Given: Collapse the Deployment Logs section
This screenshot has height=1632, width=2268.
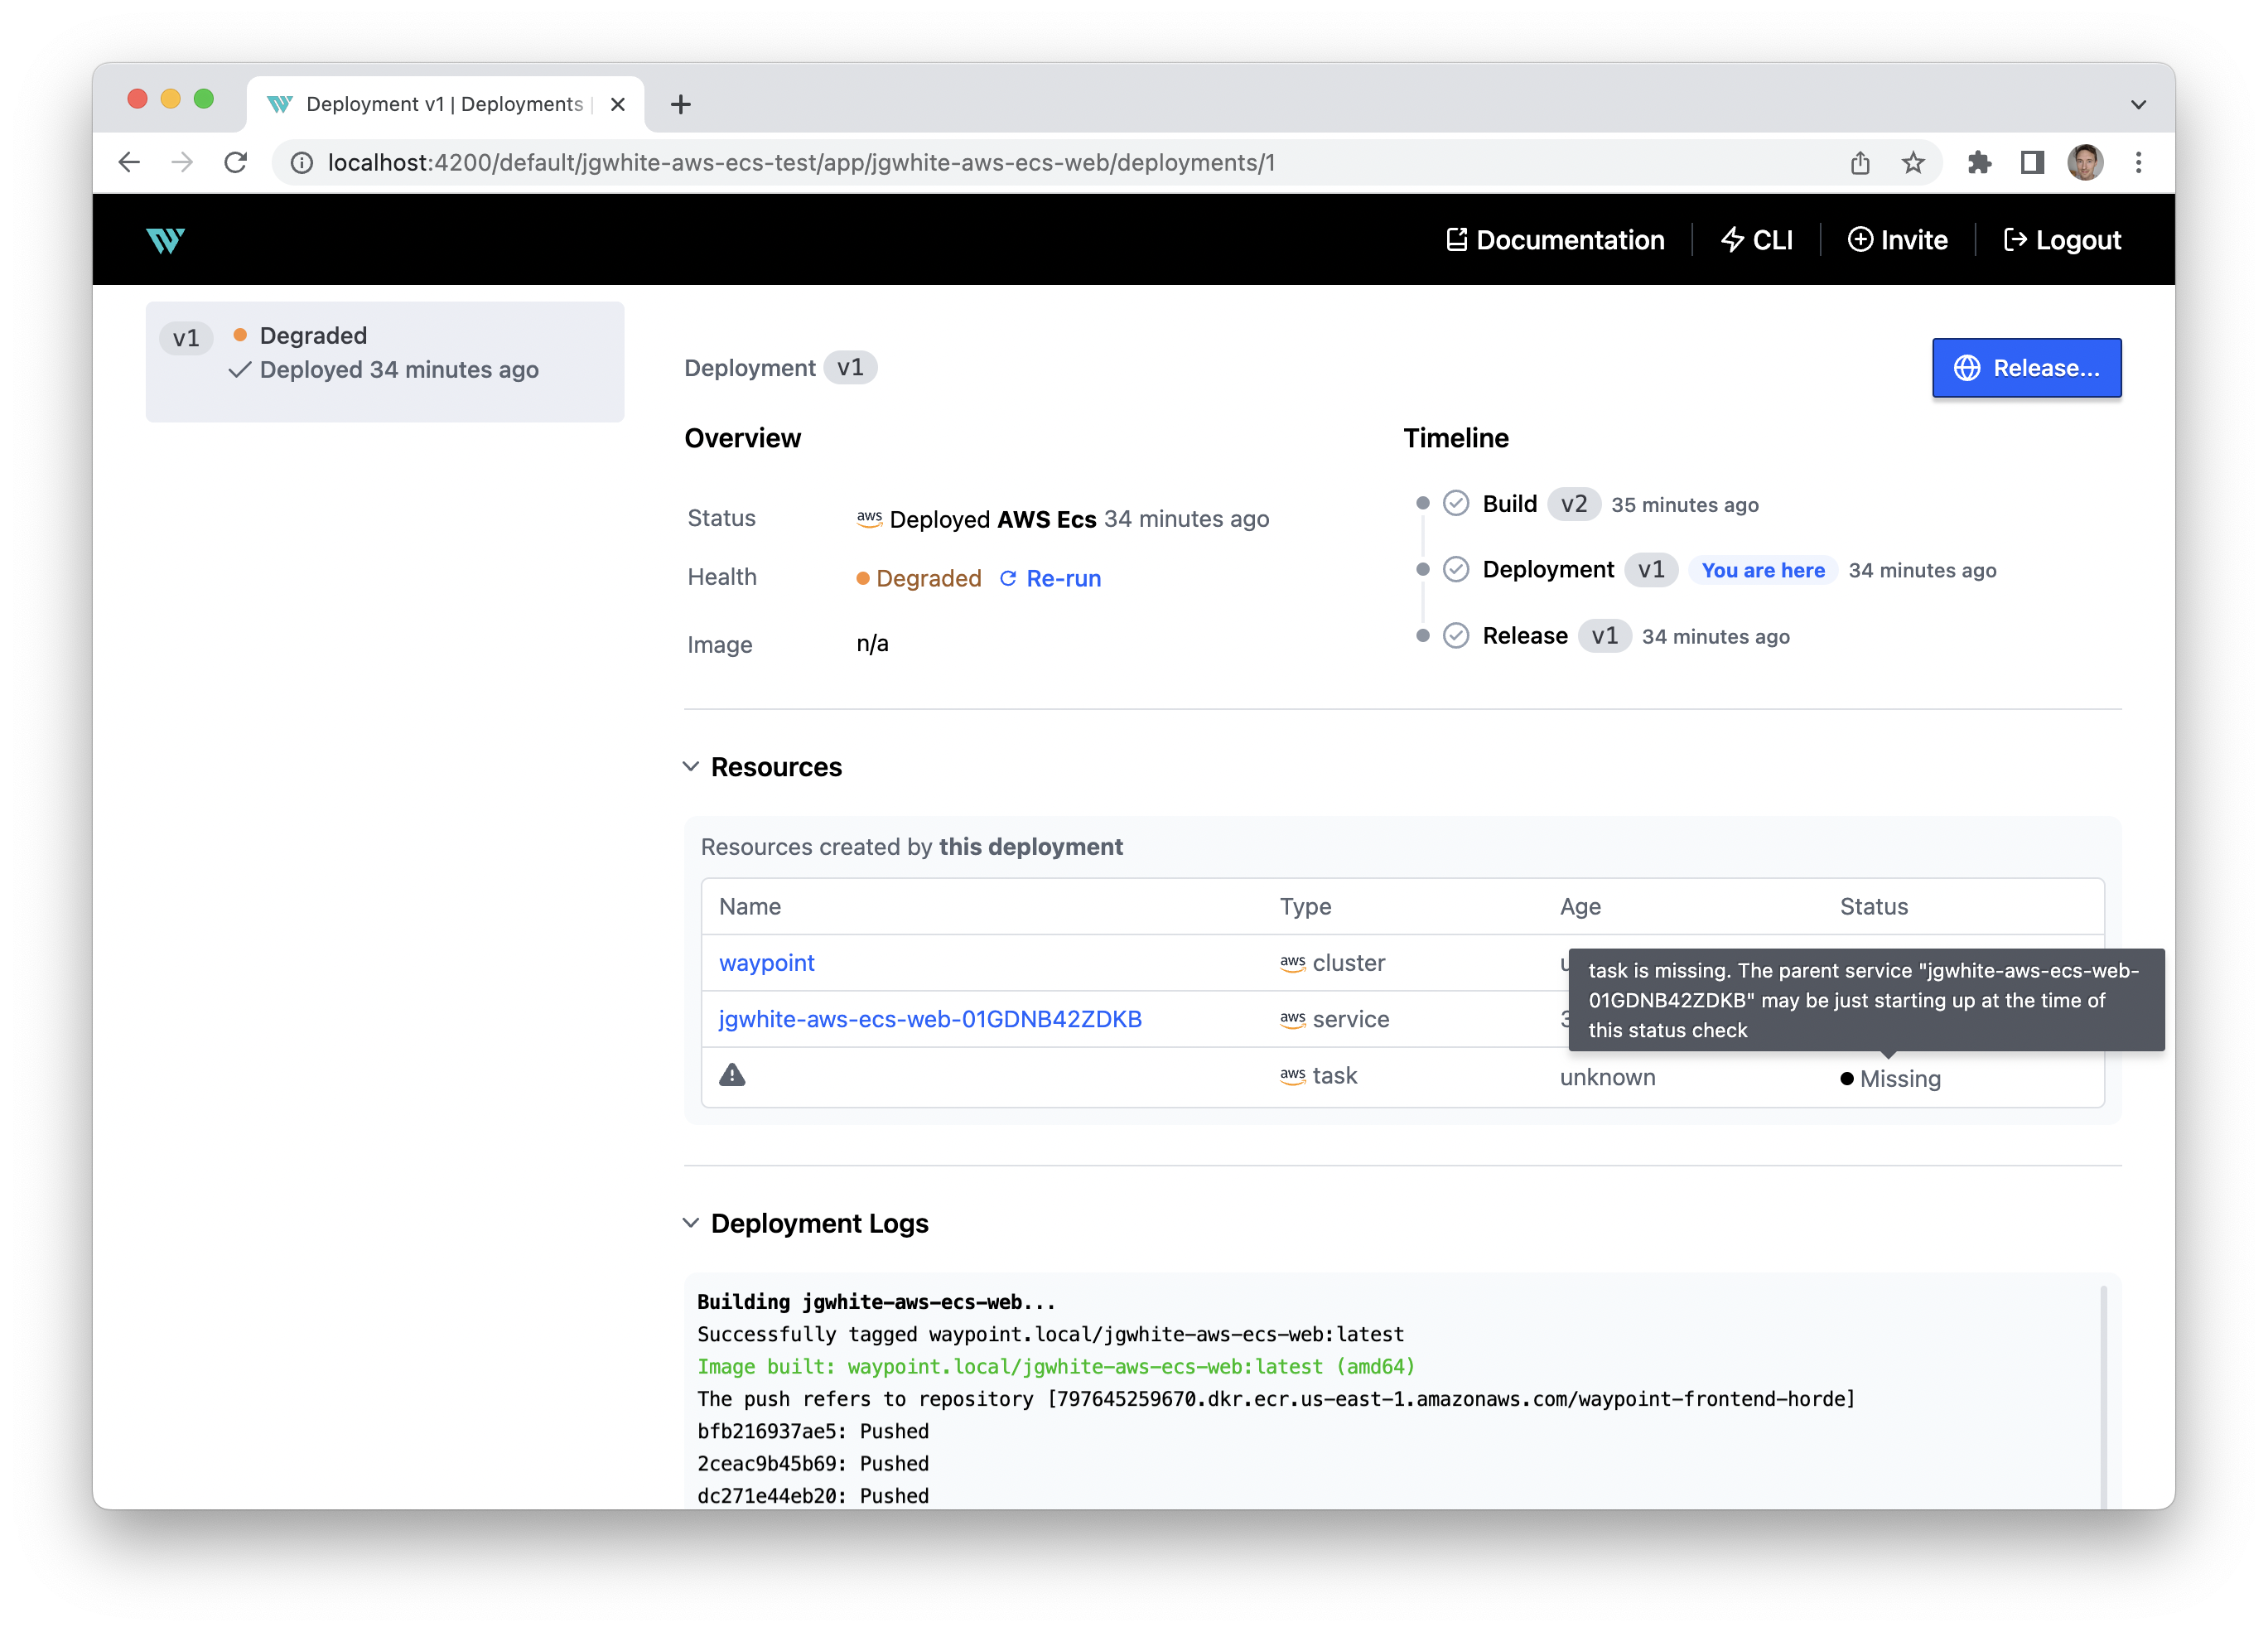Looking at the screenshot, I should pyautogui.click(x=692, y=1222).
